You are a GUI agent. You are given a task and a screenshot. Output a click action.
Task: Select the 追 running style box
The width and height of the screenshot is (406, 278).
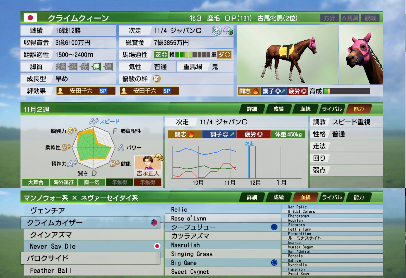click(108, 67)
